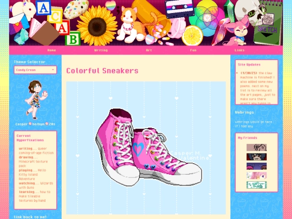The image size is (292, 219).
Task: Open the green friend button at bottom
Action: [x=256, y=185]
